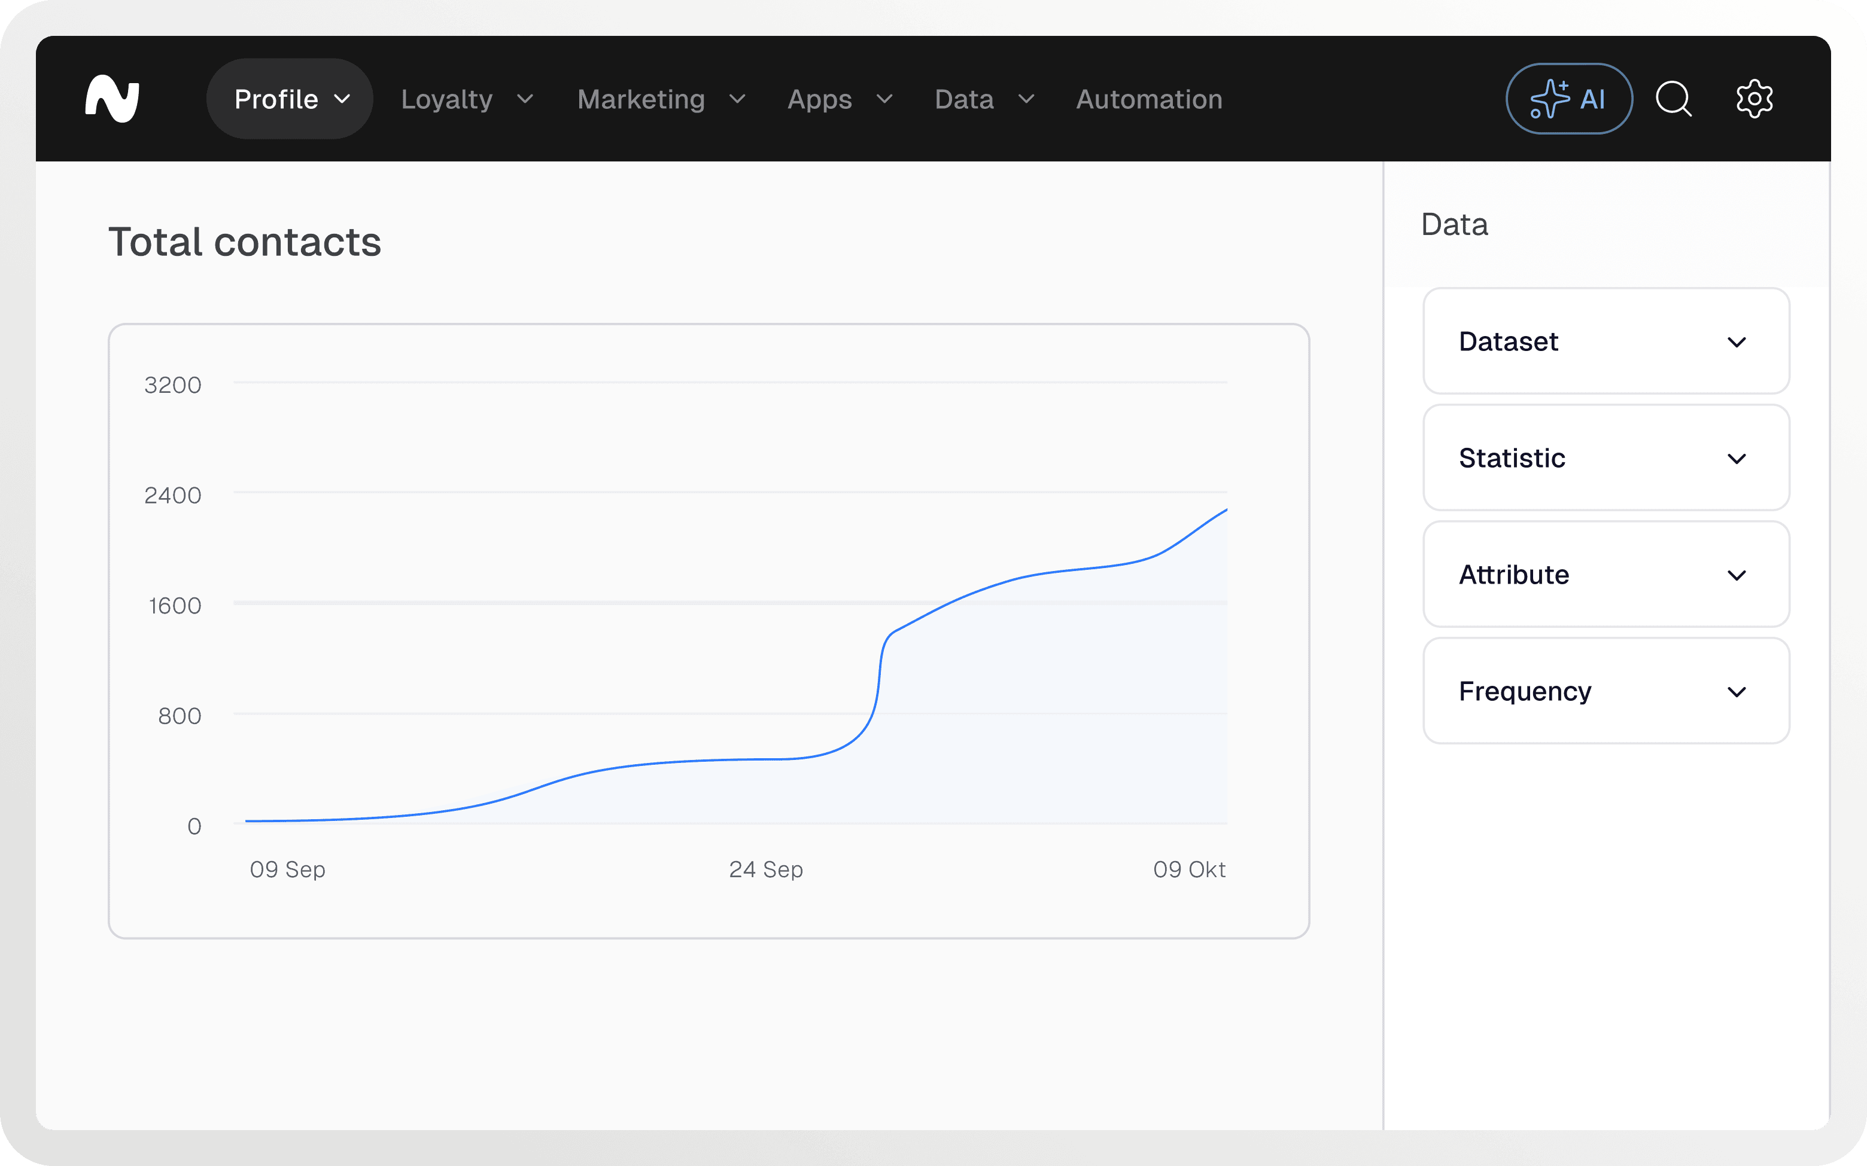Expand the Statistic dropdown
The width and height of the screenshot is (1867, 1166).
1606,458
